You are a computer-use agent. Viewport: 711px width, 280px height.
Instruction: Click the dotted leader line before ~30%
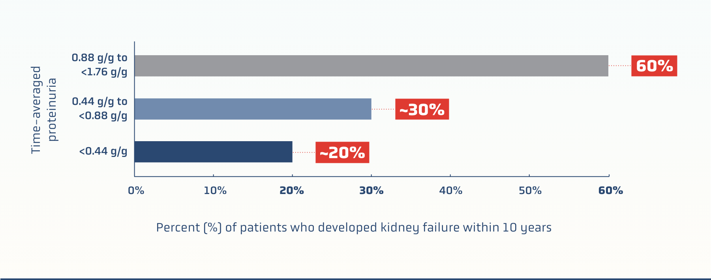pyautogui.click(x=383, y=109)
